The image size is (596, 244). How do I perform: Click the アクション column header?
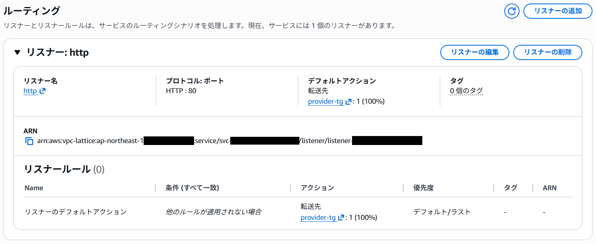click(x=317, y=188)
